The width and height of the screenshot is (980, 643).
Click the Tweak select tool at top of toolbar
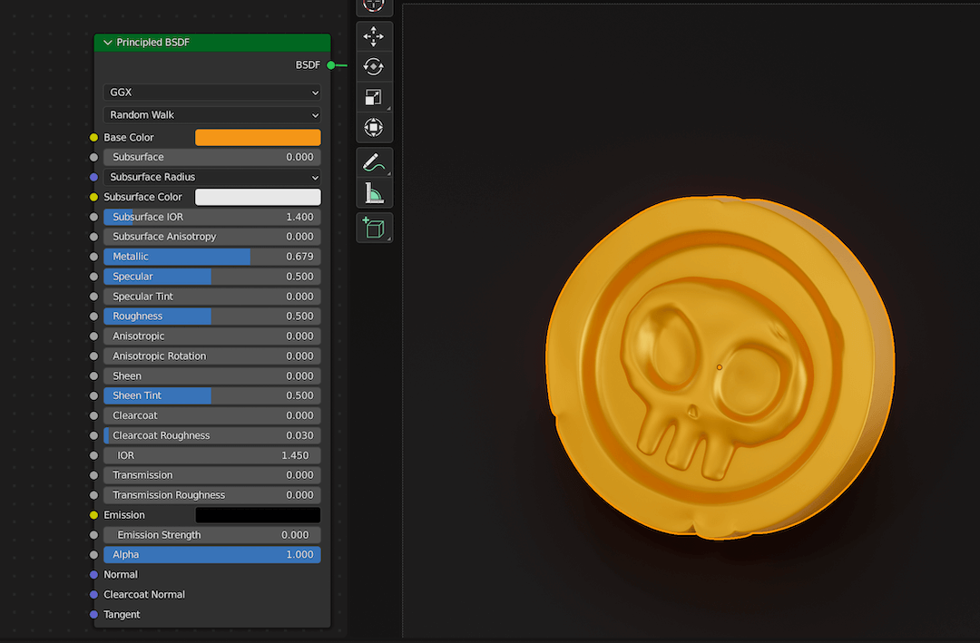coord(374,6)
